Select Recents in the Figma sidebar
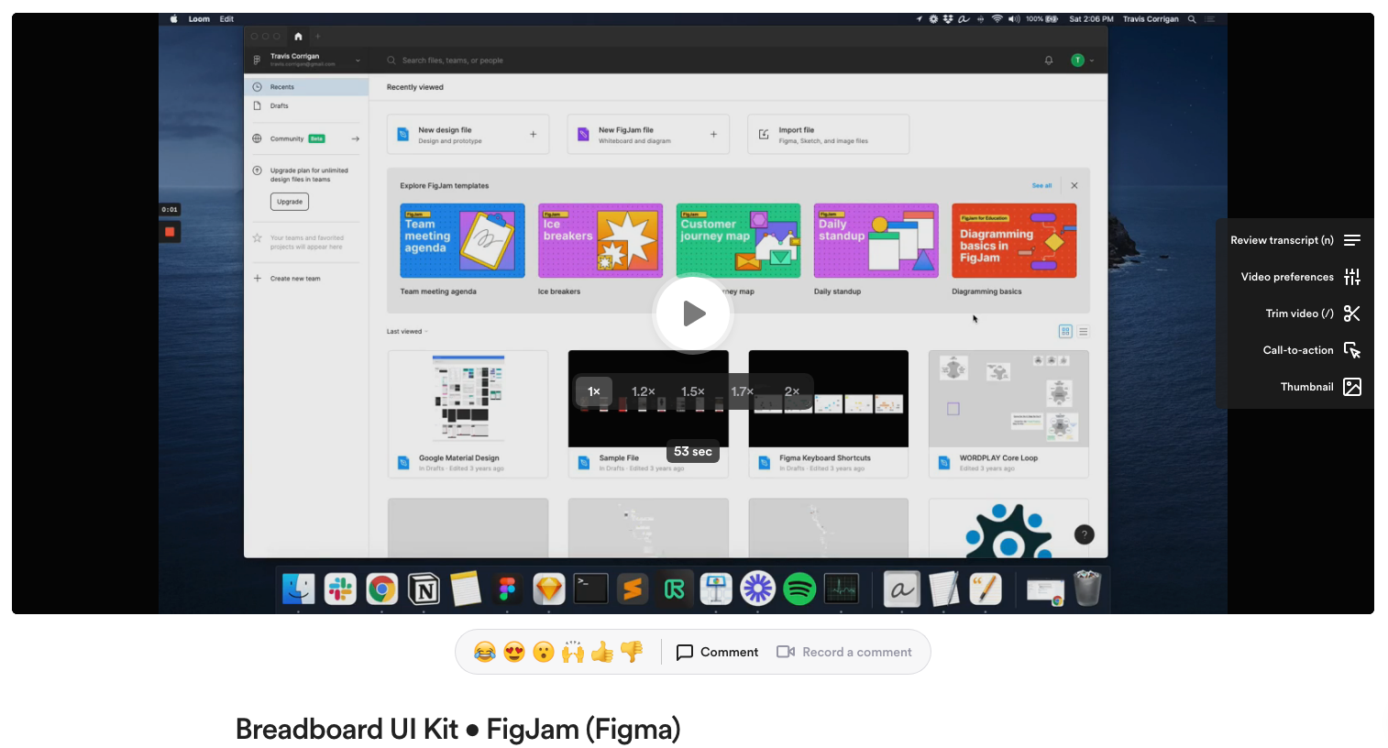 307,87
